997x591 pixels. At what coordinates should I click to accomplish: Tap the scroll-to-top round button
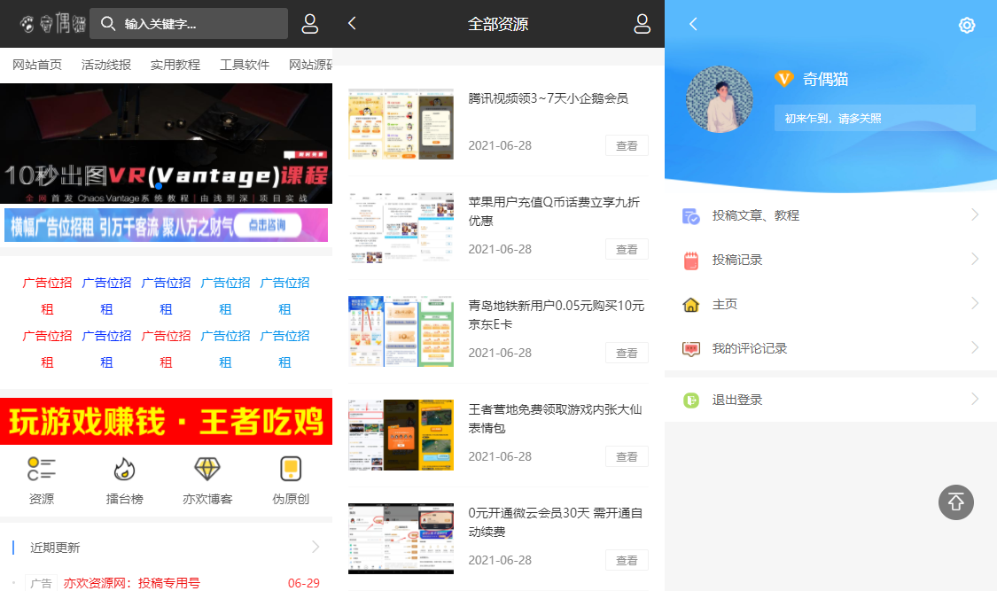[x=955, y=502]
